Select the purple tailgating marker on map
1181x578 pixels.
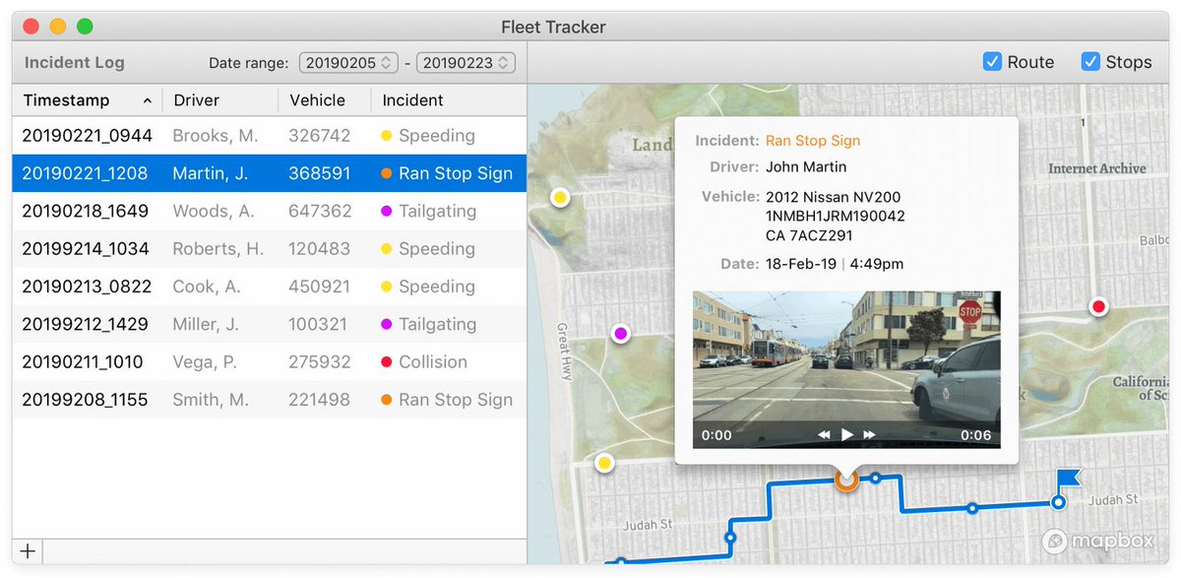coord(620,335)
